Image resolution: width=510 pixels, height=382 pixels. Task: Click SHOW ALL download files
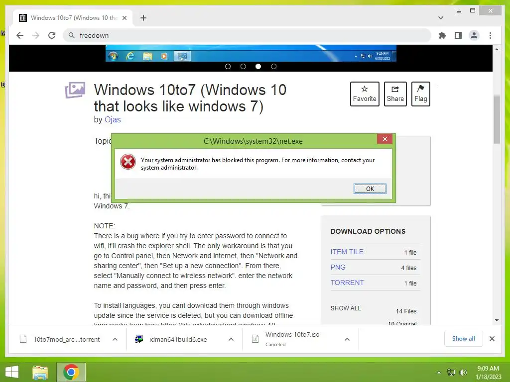[x=346, y=308]
